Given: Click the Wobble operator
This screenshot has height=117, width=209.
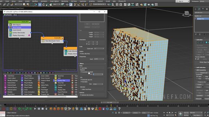Looking at the screenshot, I should point(10,92).
